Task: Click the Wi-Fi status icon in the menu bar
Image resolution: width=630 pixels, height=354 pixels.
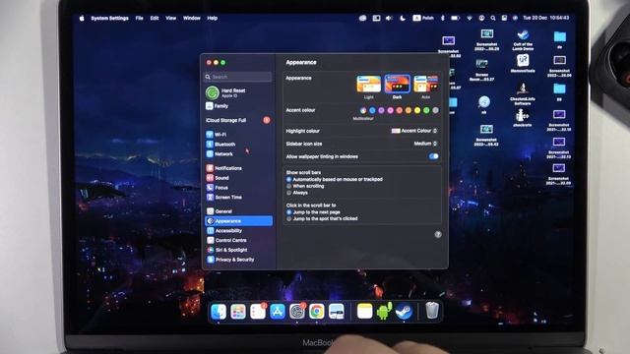Action: 470,18
